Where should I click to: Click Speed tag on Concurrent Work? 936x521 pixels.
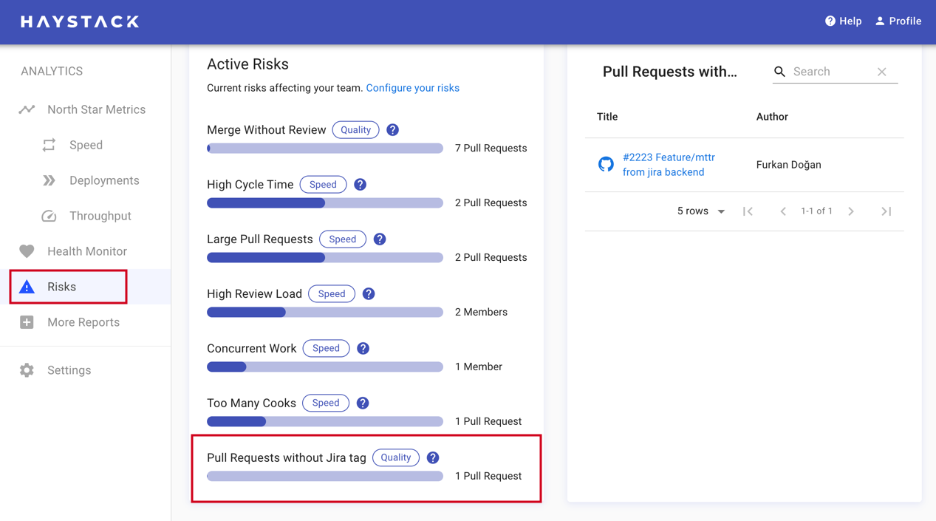[326, 348]
